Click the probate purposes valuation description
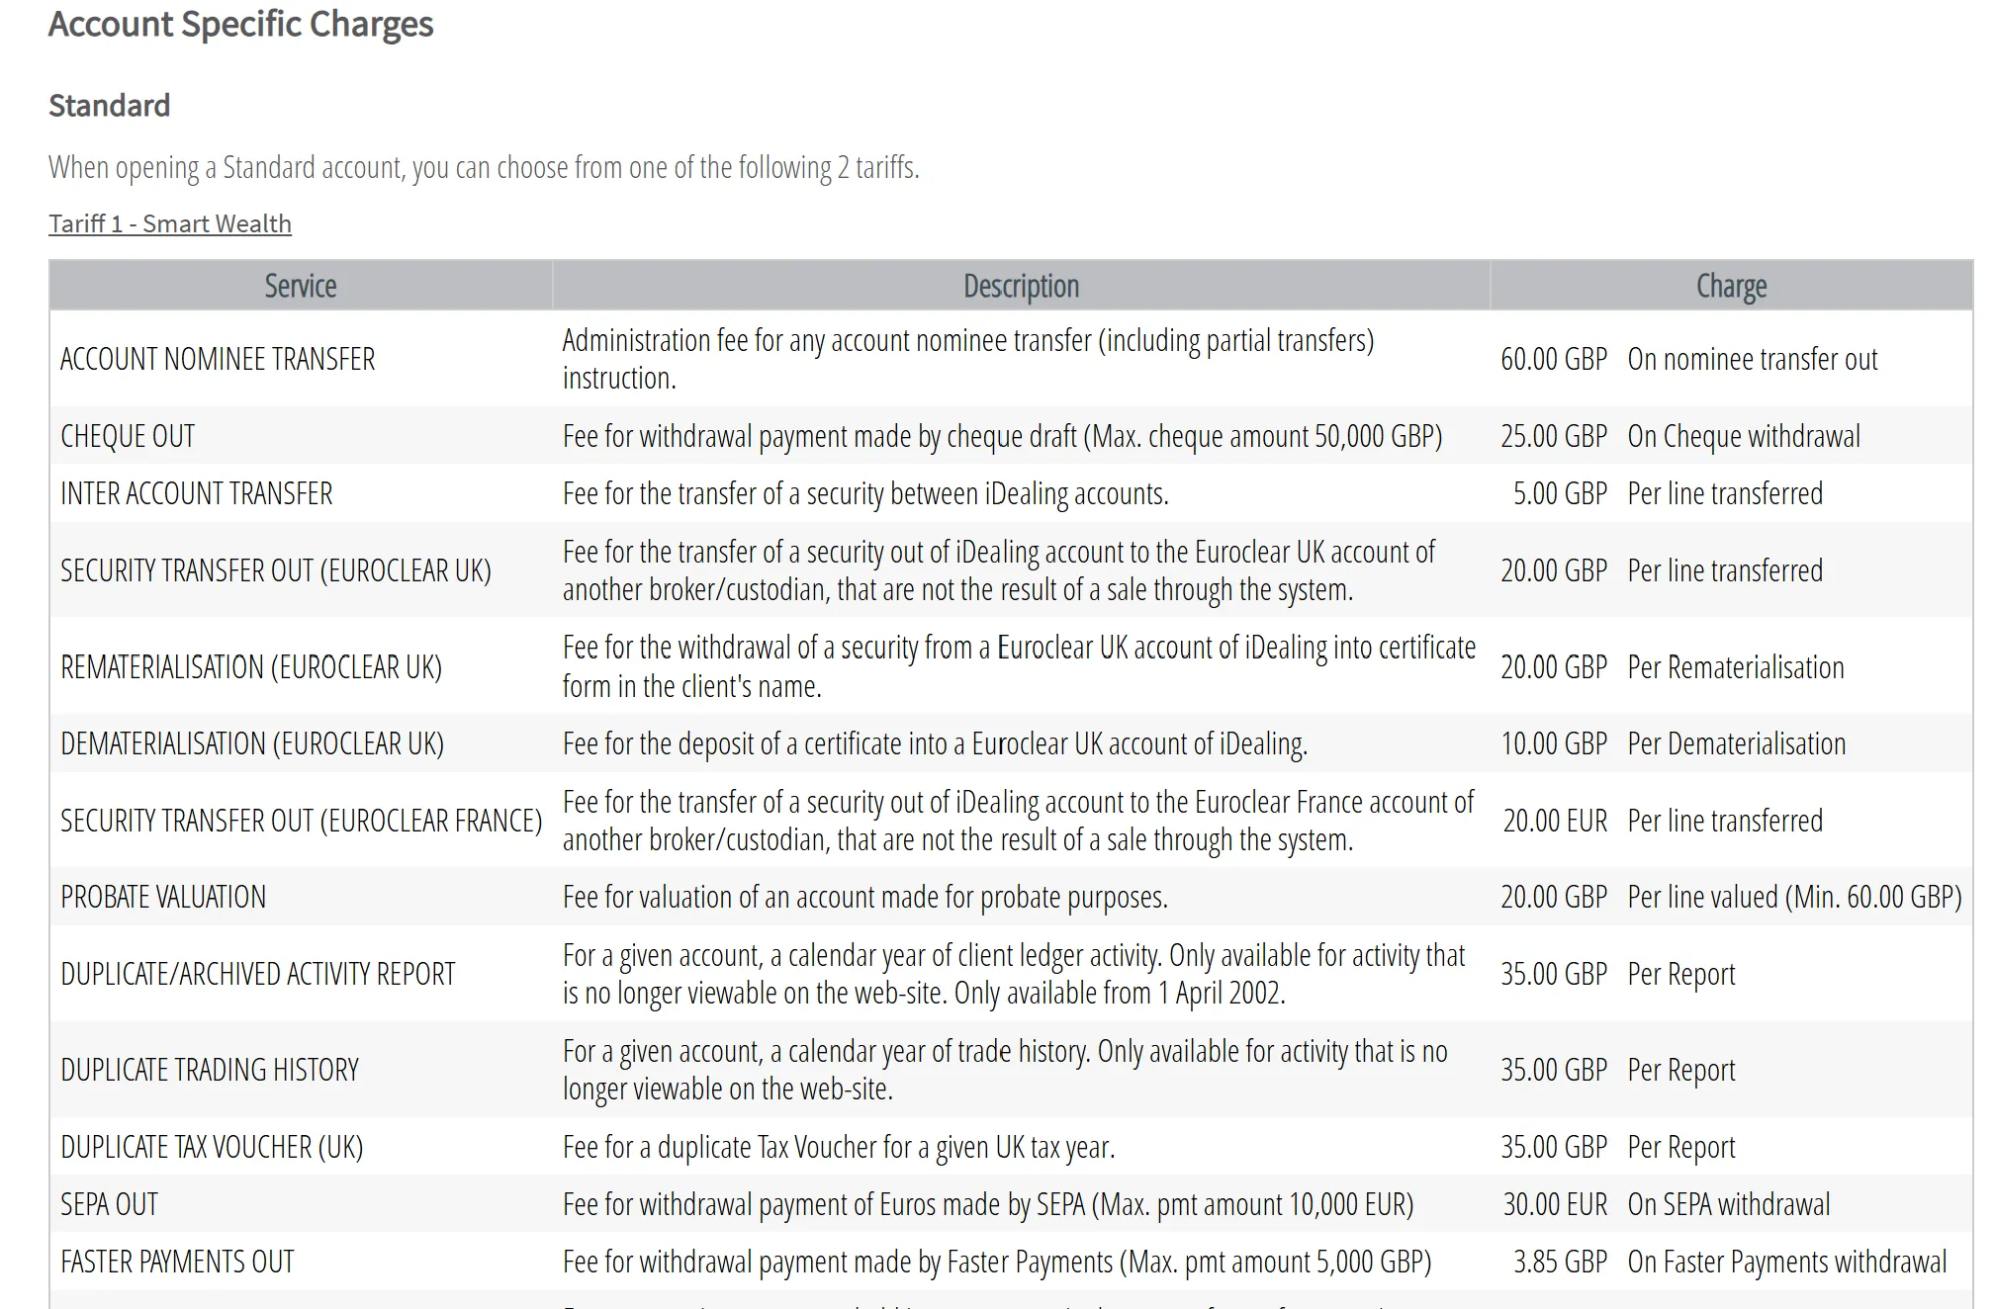 pos(865,897)
